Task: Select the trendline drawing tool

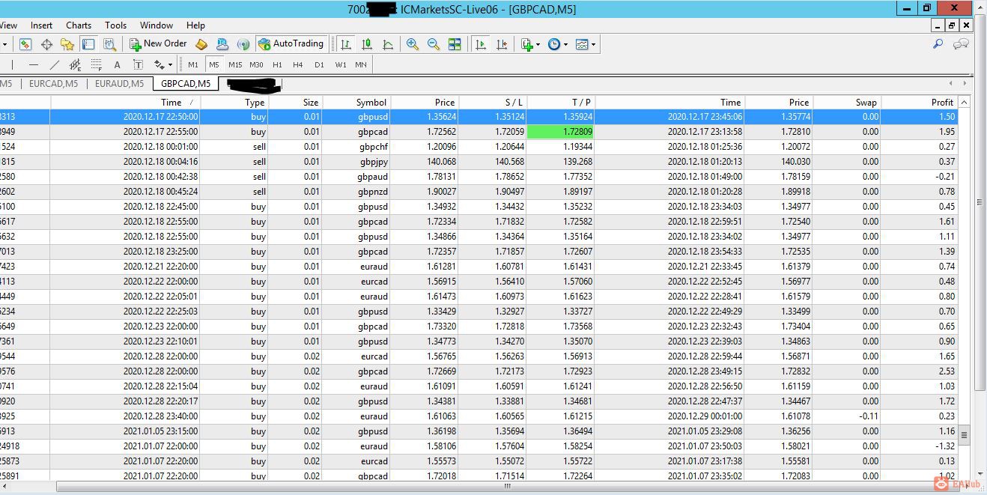Action: point(54,64)
